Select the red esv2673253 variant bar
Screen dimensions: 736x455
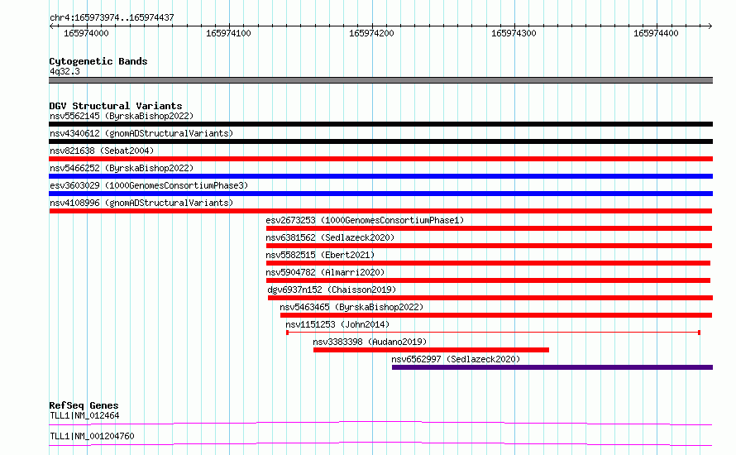[x=489, y=228]
